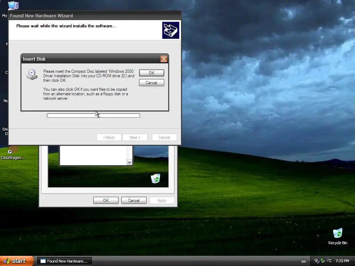
Task: Click the green-arrow tray icon
Action: click(323, 261)
